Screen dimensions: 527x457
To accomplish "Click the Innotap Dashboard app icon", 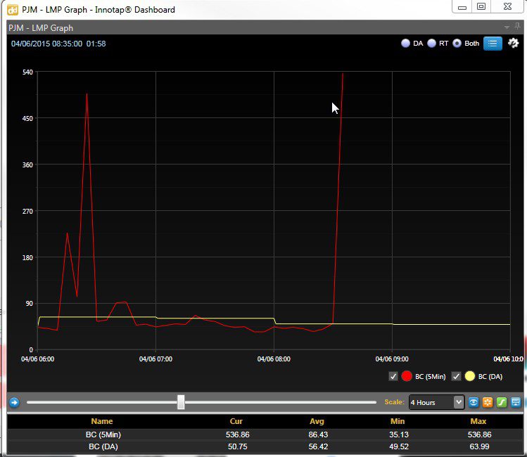I will coord(13,10).
